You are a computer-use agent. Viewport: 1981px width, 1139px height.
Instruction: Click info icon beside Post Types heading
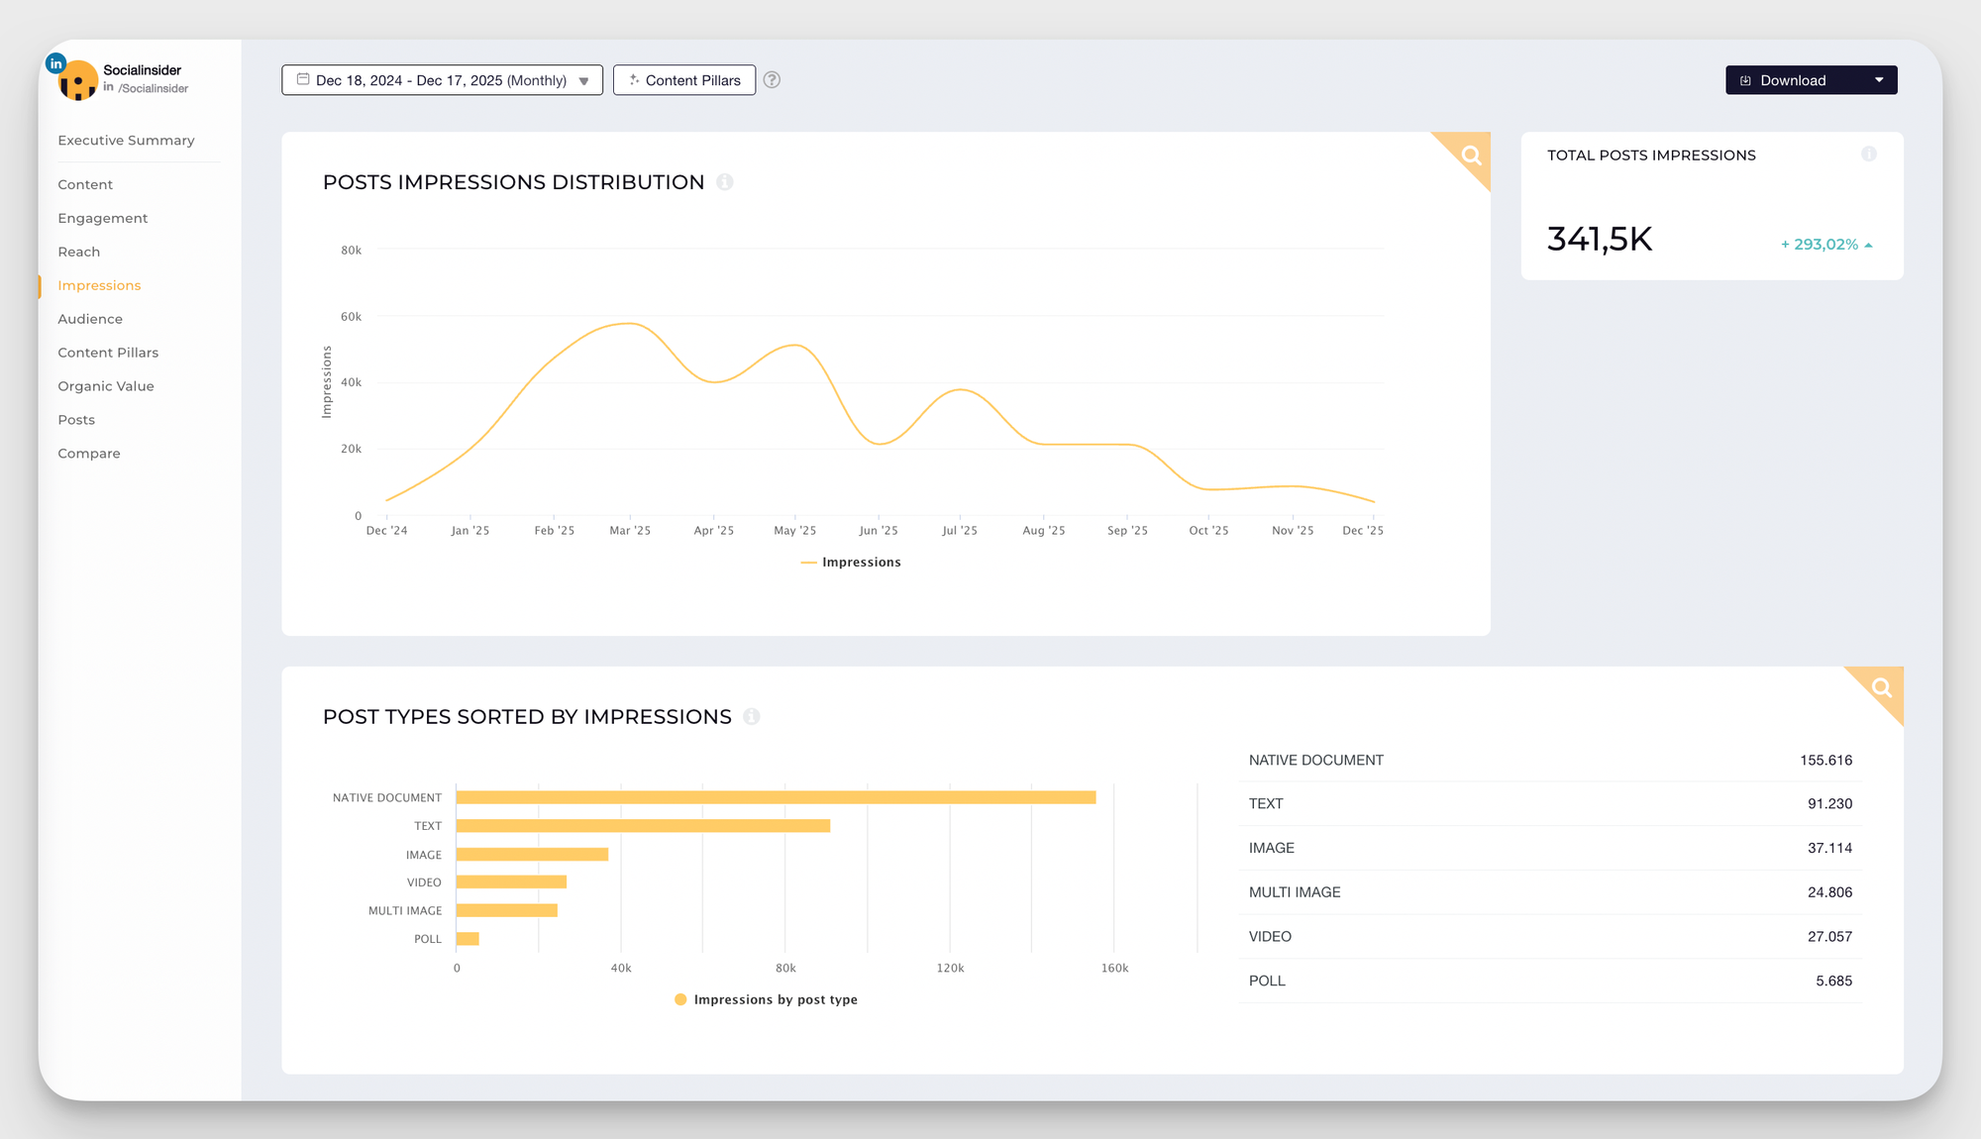click(x=752, y=716)
